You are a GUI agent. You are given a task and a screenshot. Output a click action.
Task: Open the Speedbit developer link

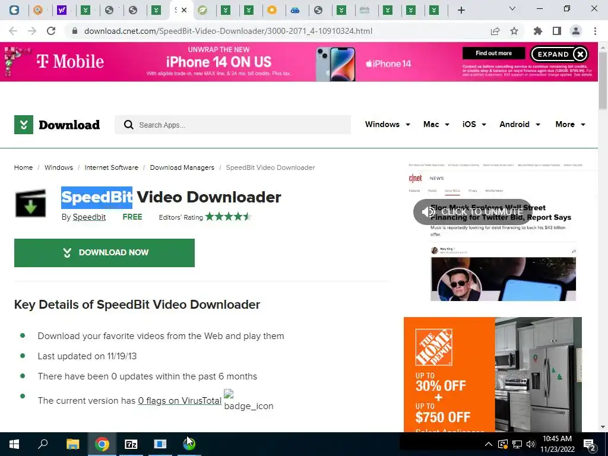point(89,217)
